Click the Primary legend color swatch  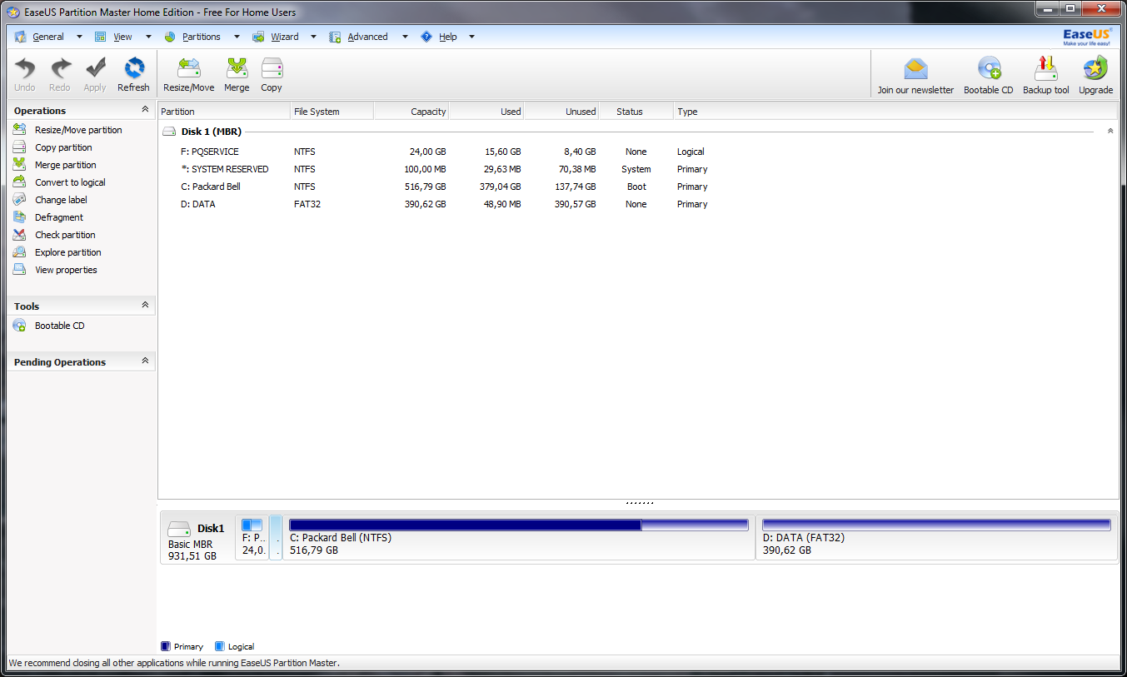coord(165,646)
